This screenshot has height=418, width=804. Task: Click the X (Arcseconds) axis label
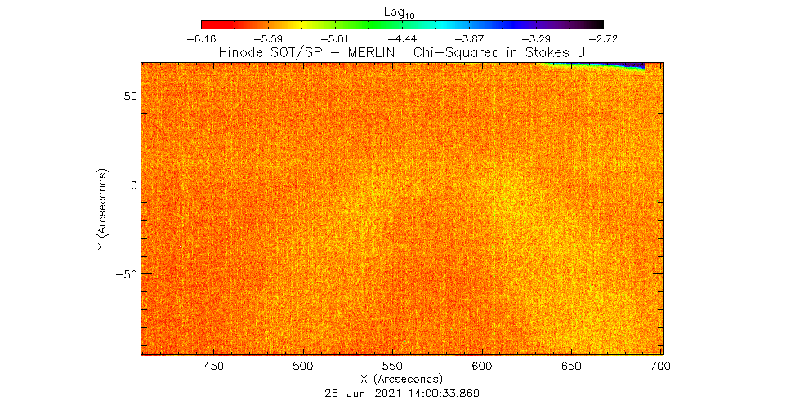tap(402, 380)
